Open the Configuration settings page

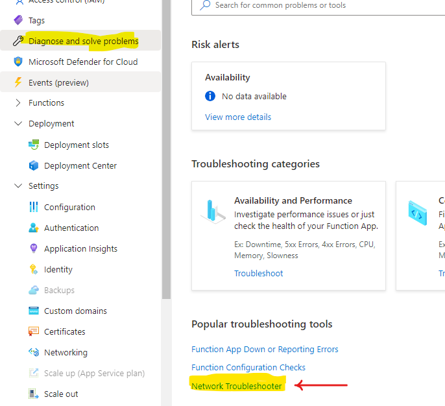tap(69, 207)
